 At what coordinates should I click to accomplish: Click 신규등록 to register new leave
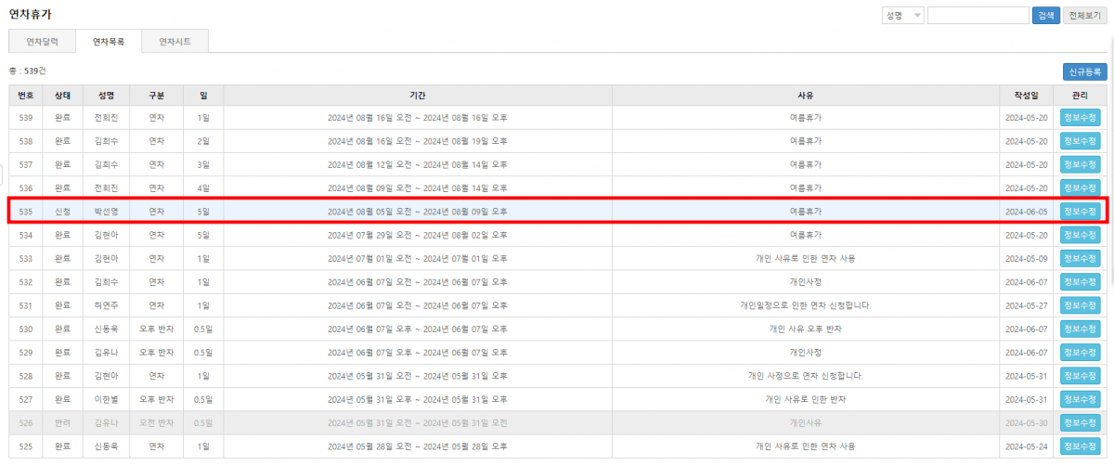[1084, 71]
